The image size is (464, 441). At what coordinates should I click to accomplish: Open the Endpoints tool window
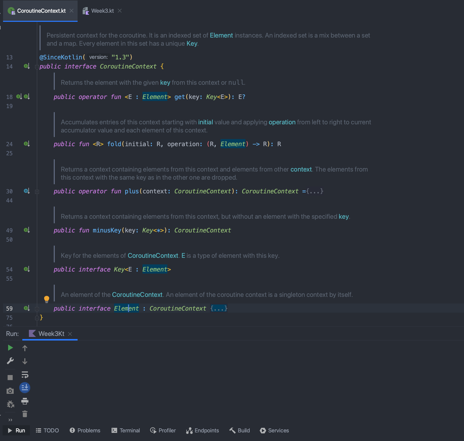pos(202,430)
